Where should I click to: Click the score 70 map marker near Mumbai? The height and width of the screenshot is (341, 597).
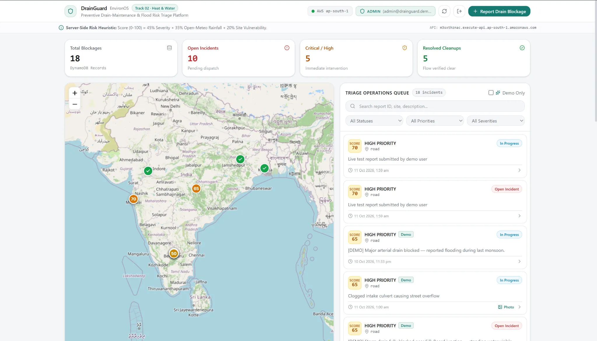(x=134, y=199)
